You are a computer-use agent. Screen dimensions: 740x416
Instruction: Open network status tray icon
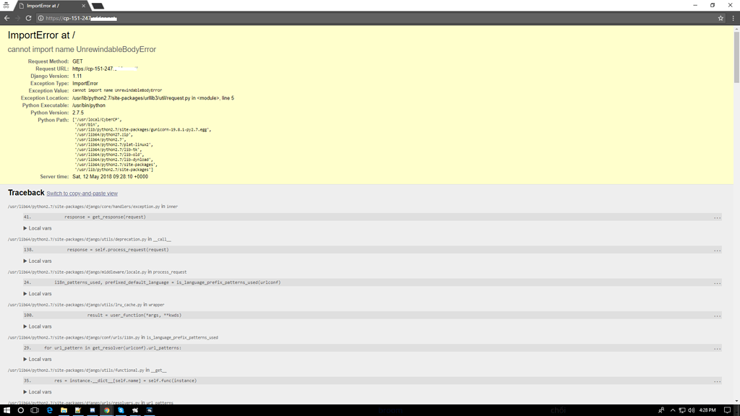pyautogui.click(x=682, y=410)
